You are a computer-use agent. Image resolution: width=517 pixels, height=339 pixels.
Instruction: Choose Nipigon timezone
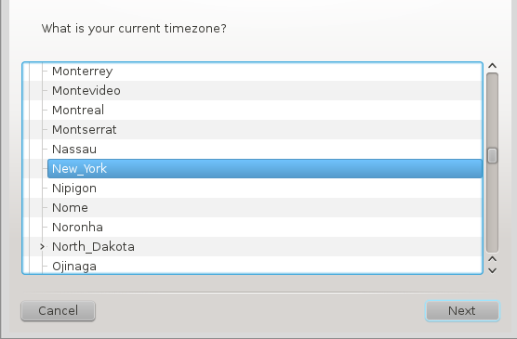pyautogui.click(x=74, y=189)
